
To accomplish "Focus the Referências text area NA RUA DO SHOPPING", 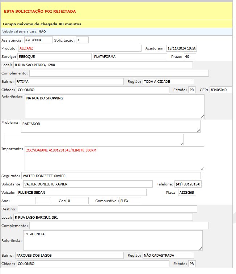I will 114,107.
